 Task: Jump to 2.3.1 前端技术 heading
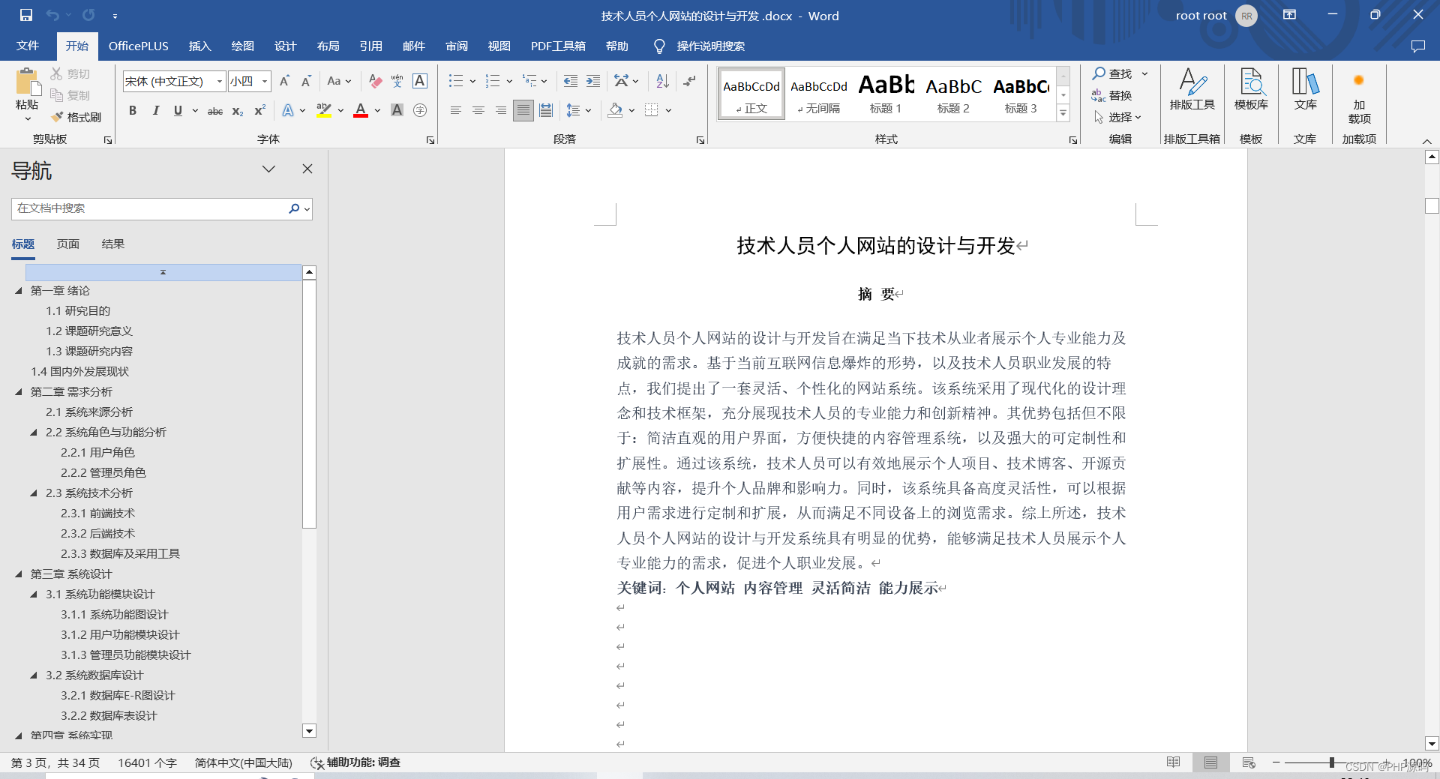click(x=97, y=514)
